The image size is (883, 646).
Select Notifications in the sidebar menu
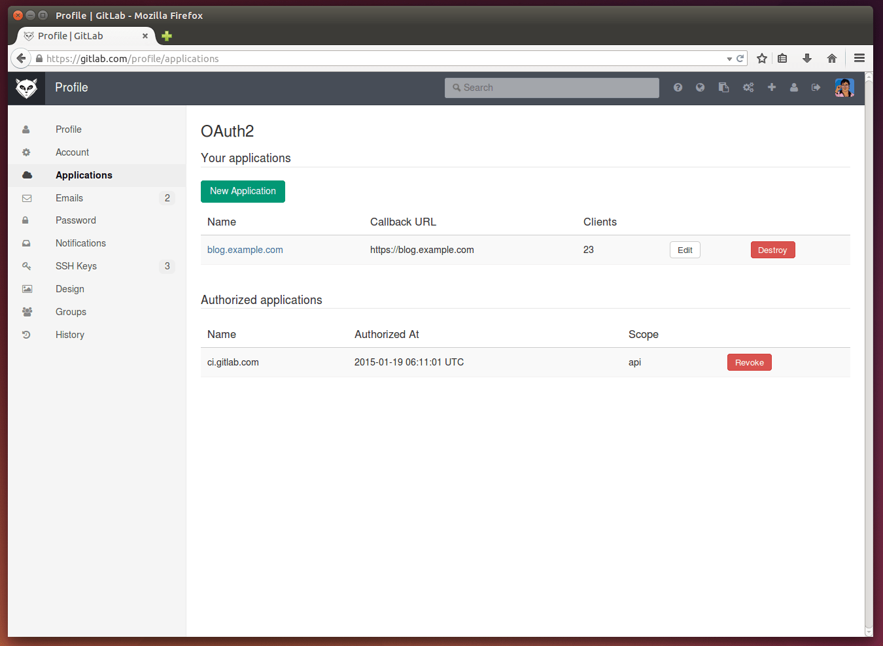[80, 243]
